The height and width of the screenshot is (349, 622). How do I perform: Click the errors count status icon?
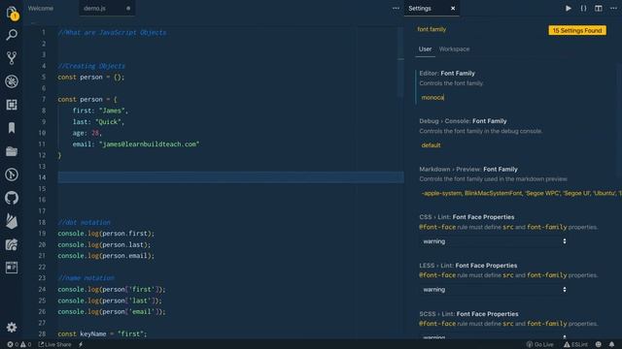coord(13,345)
